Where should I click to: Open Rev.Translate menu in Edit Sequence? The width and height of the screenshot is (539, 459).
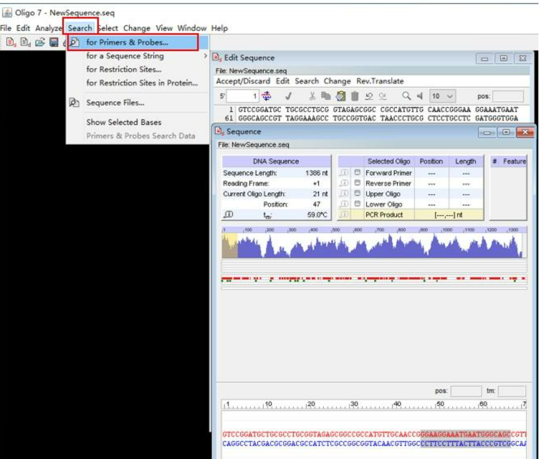[x=380, y=81]
